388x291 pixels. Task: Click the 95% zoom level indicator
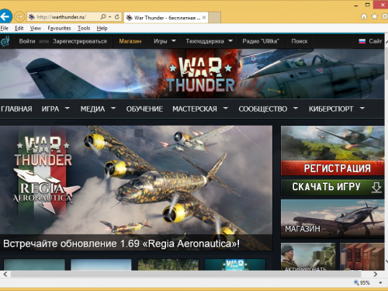(362, 282)
